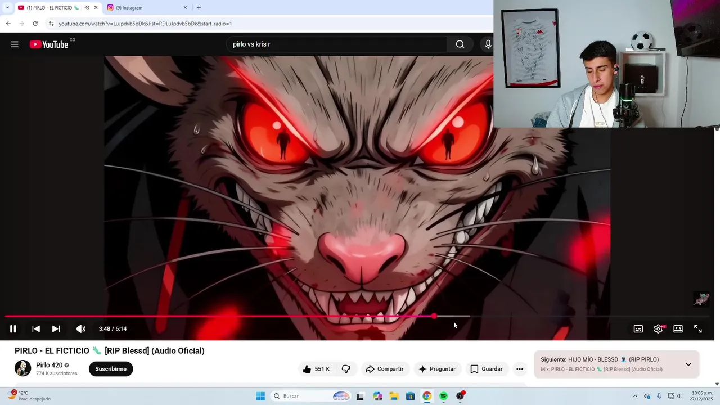This screenshot has height=405, width=720.
Task: Open the clock and date panel
Action: [x=702, y=396]
